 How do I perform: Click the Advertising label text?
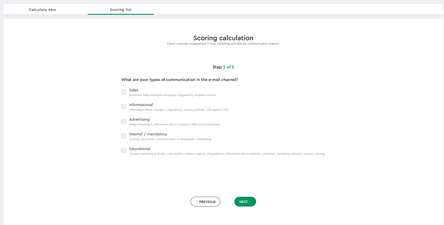[x=139, y=119]
